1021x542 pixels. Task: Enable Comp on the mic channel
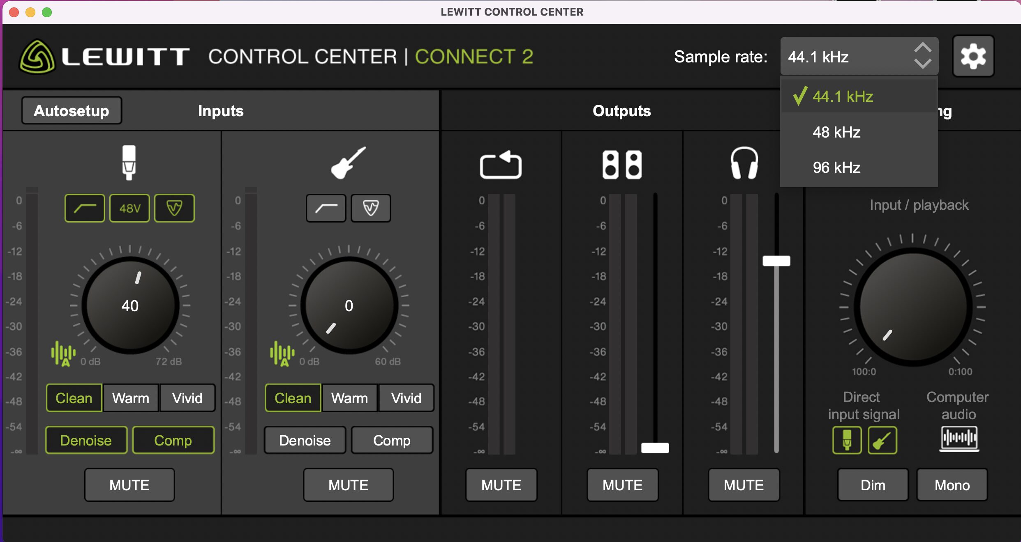coord(173,440)
